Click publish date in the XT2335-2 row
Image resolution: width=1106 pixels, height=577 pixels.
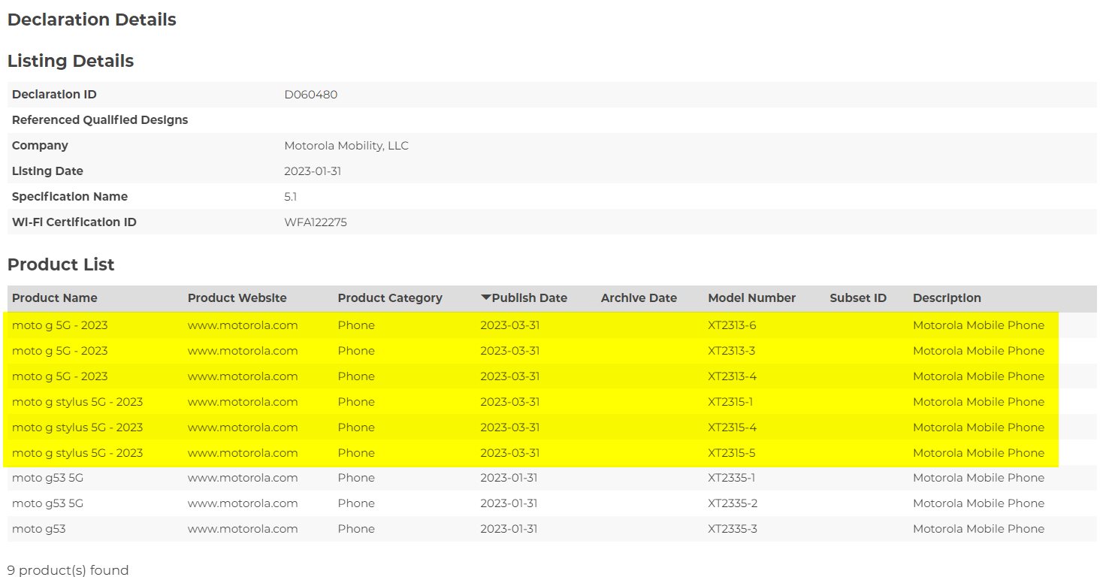tap(509, 503)
